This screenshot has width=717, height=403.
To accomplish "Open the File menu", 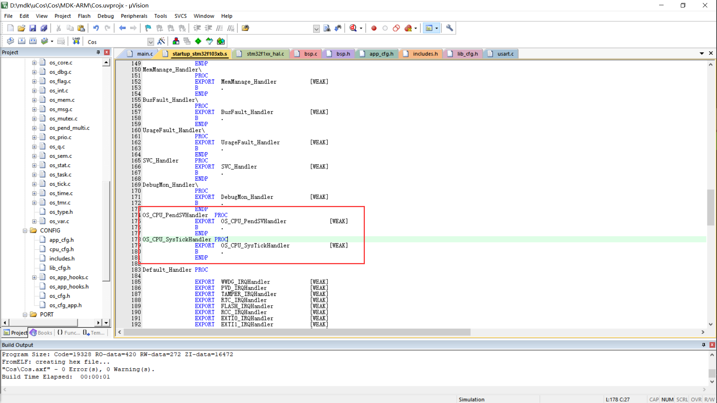I will coord(8,16).
